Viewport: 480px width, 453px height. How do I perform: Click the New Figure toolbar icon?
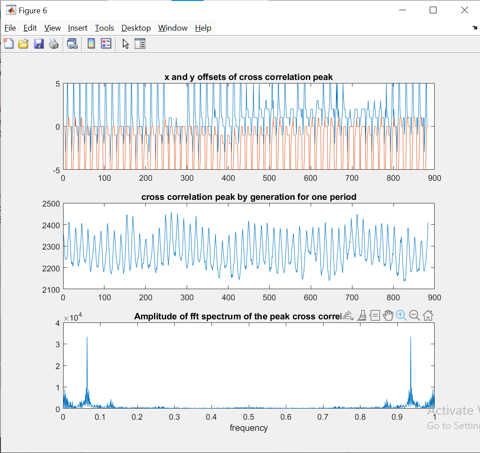click(8, 44)
